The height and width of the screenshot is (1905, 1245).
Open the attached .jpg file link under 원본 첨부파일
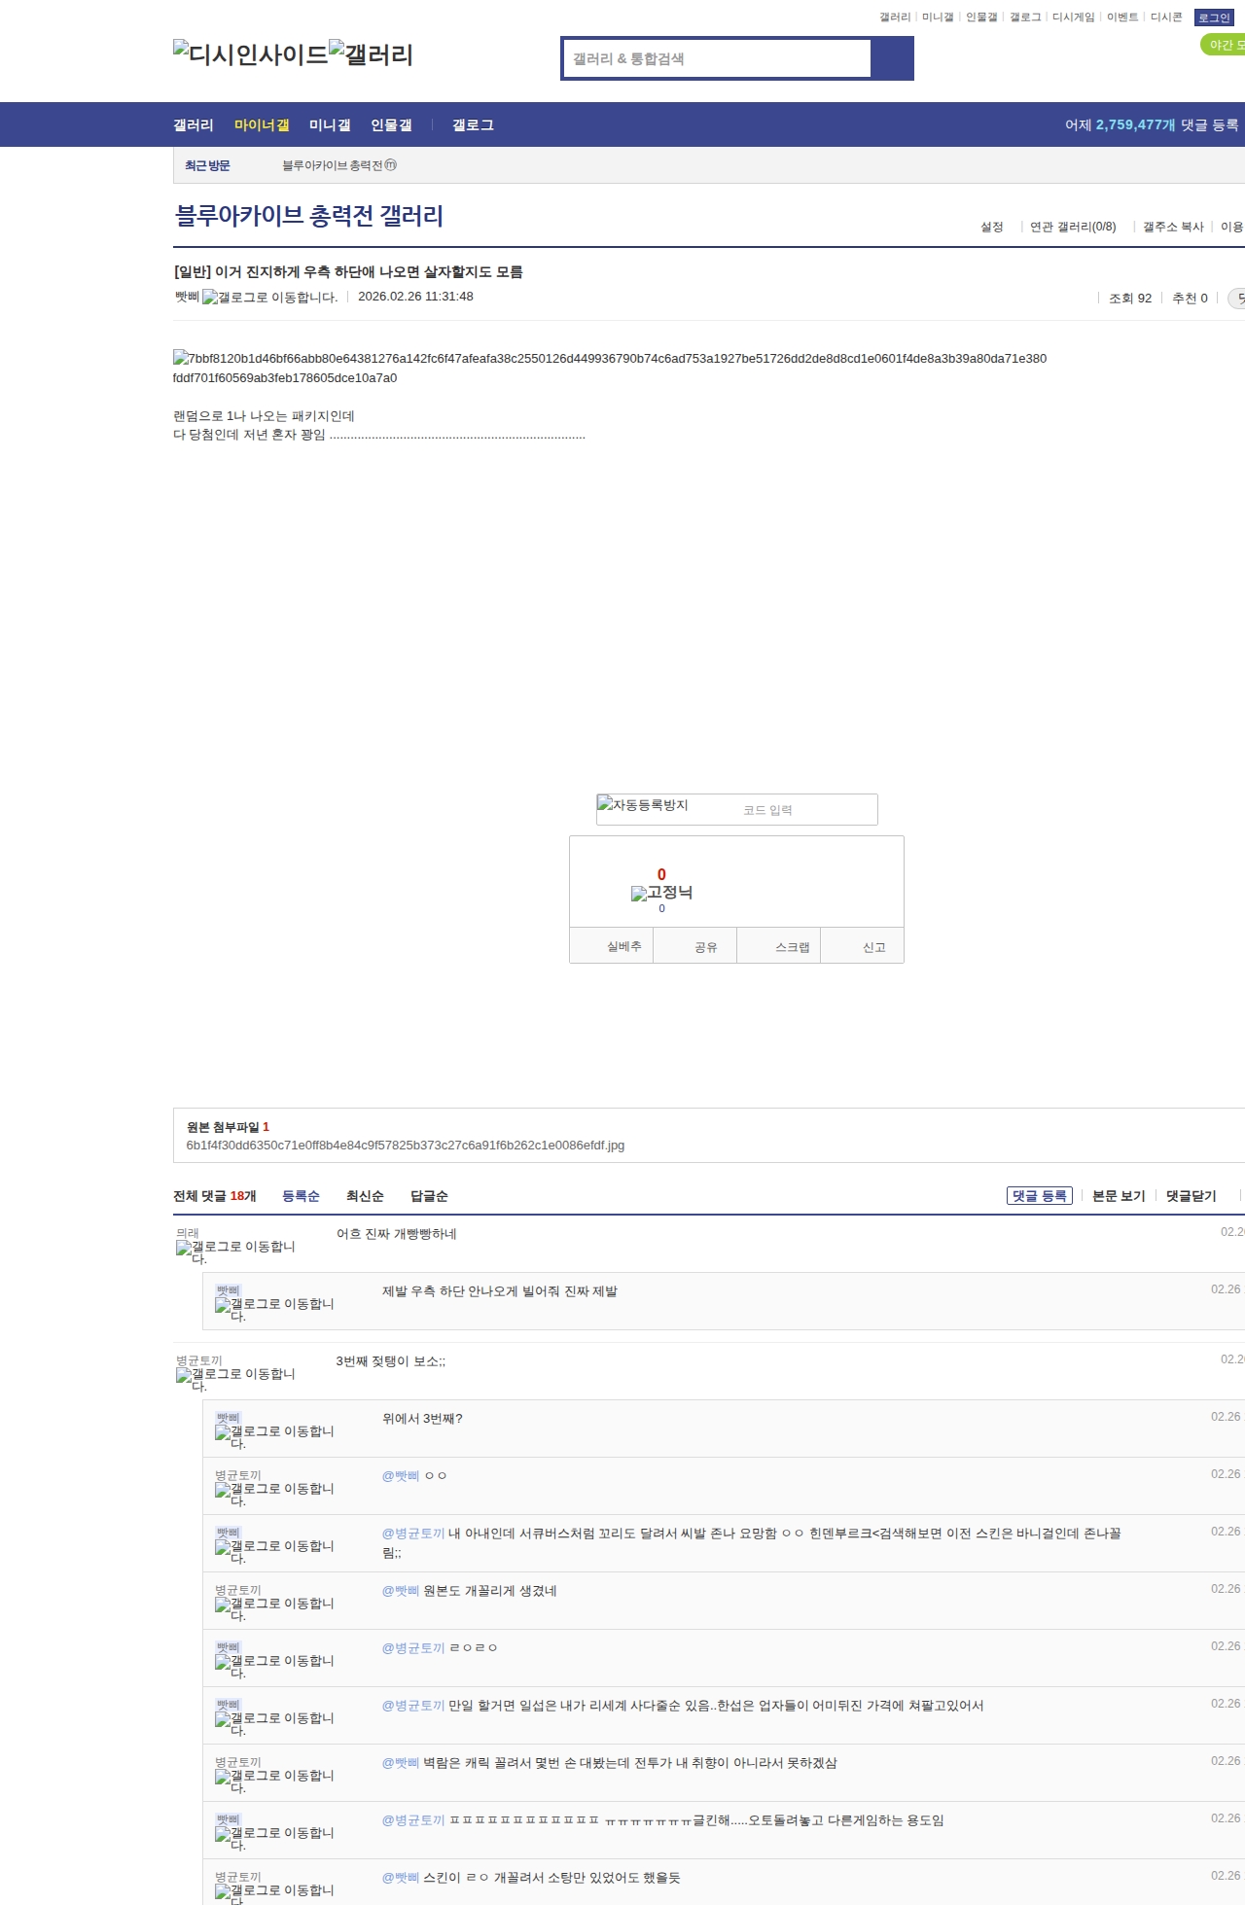coord(406,1146)
